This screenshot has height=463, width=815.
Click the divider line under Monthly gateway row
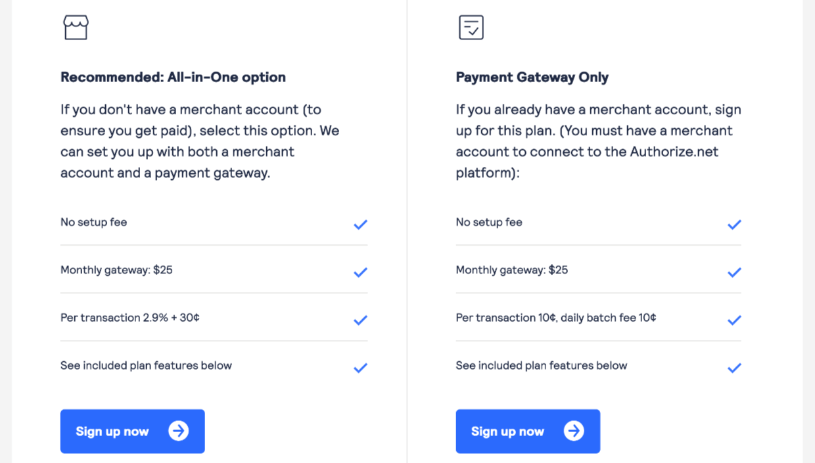coord(214,292)
